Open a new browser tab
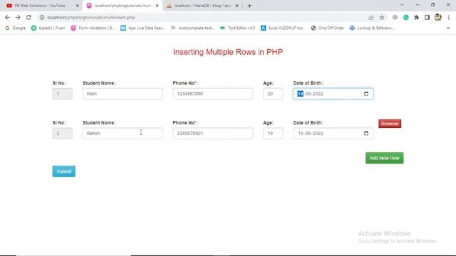 coord(249,6)
